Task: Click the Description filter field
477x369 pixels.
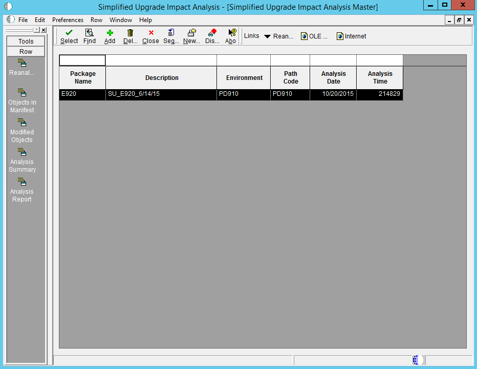Action: 161,60
